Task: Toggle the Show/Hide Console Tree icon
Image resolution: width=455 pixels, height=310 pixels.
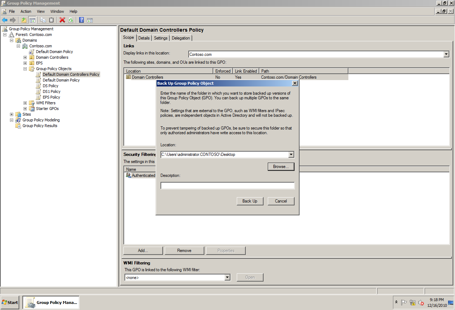Action: click(32, 20)
